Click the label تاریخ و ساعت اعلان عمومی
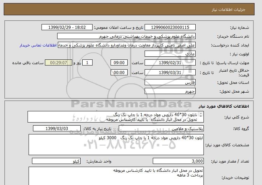Viewport: 262px width, 185px height. (119, 28)
